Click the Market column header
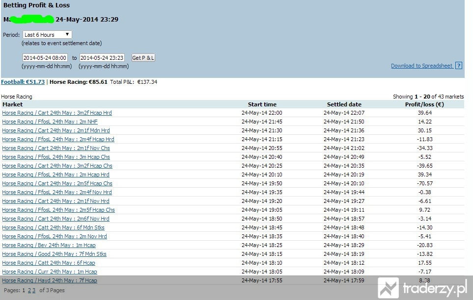 [x=12, y=104]
